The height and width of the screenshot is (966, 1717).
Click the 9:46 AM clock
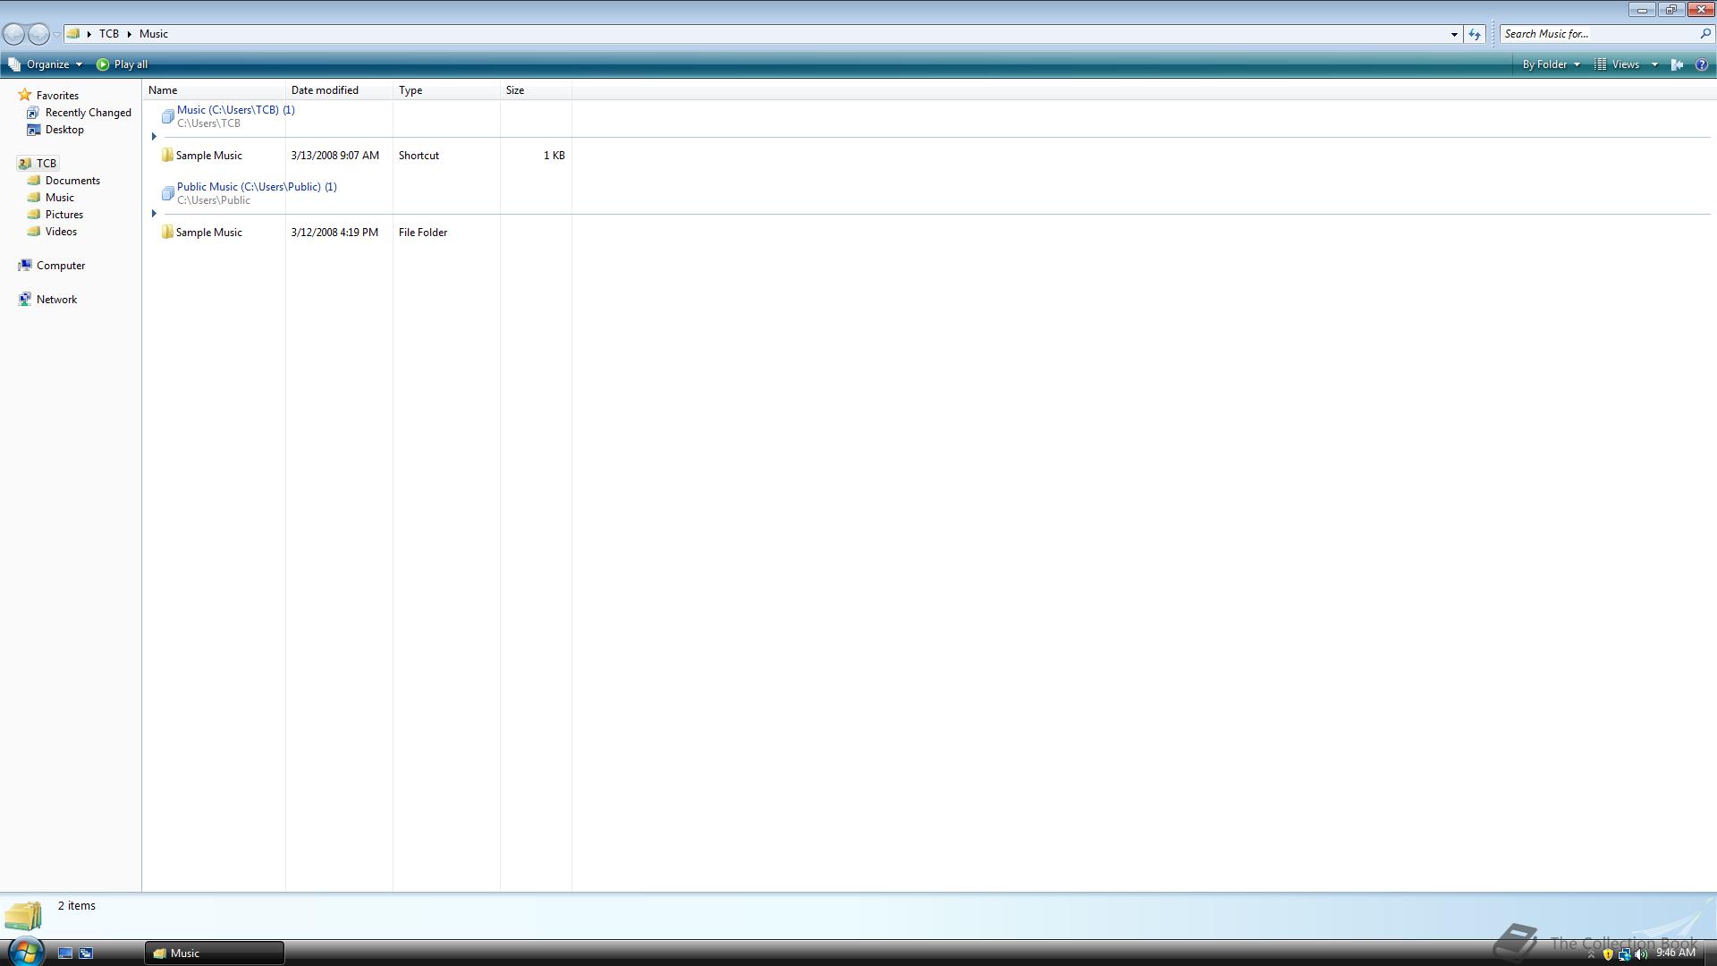[x=1675, y=953]
